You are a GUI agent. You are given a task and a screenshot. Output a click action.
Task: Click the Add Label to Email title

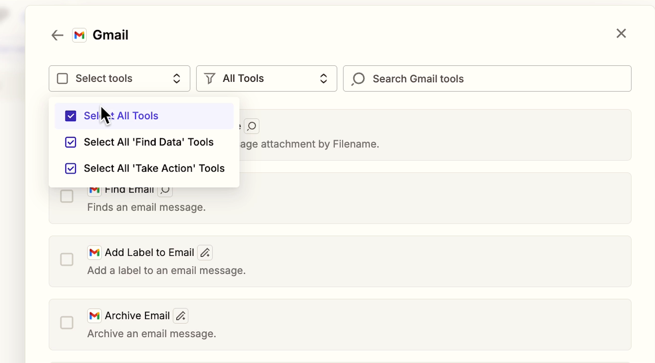coord(149,253)
